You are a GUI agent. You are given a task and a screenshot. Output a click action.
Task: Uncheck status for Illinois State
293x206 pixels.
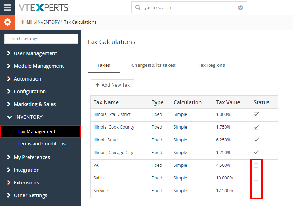click(x=256, y=140)
